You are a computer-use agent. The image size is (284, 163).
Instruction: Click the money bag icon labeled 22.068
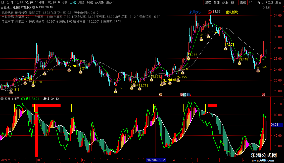(182, 73)
